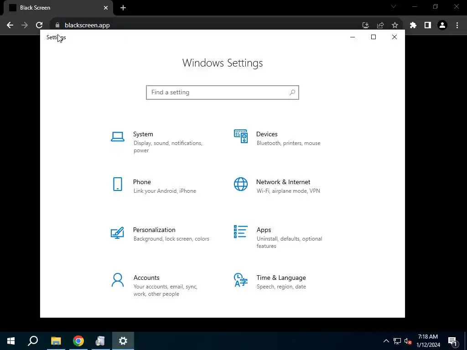Minimize the Settings window
The image size is (467, 350).
click(x=353, y=37)
